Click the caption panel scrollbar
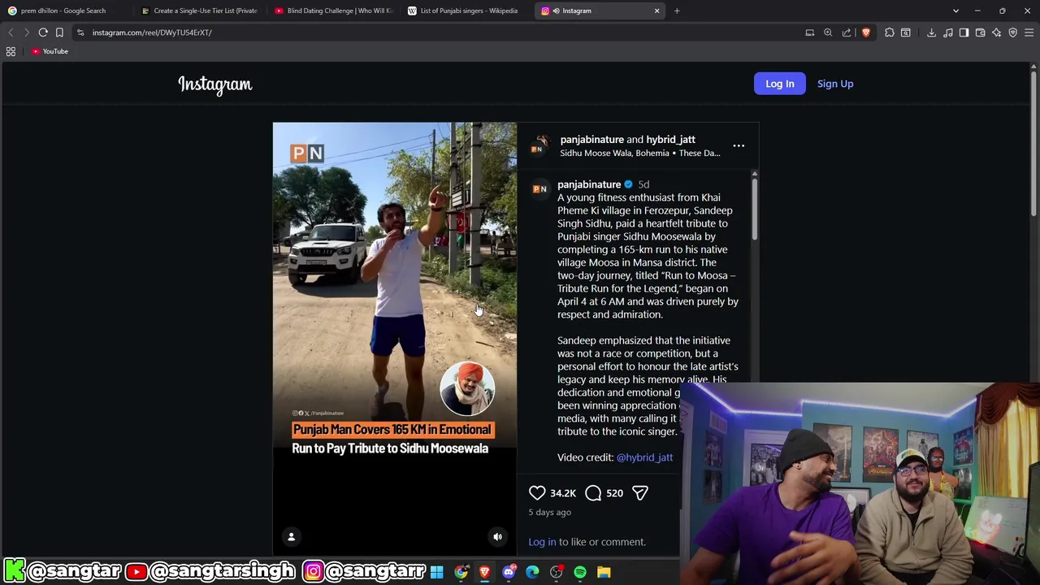The height and width of the screenshot is (585, 1040). coord(754,209)
